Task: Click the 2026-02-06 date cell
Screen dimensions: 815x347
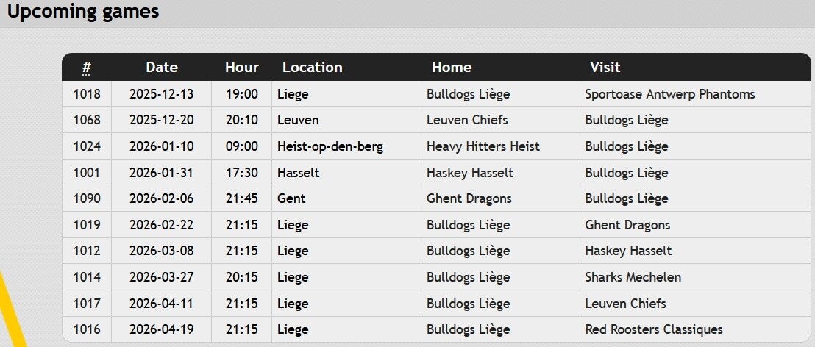Action: point(162,198)
